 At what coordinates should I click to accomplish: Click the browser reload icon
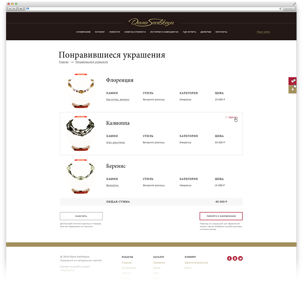[x=280, y=9]
